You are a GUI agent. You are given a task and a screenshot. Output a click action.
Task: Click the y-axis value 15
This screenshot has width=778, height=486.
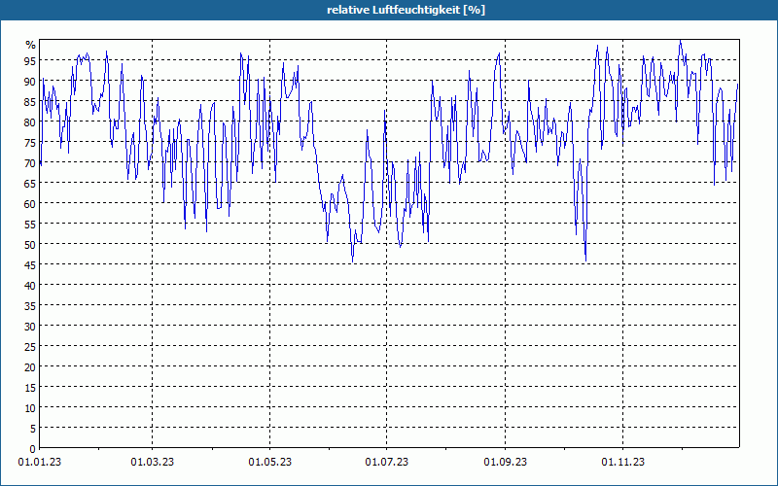[x=30, y=387]
